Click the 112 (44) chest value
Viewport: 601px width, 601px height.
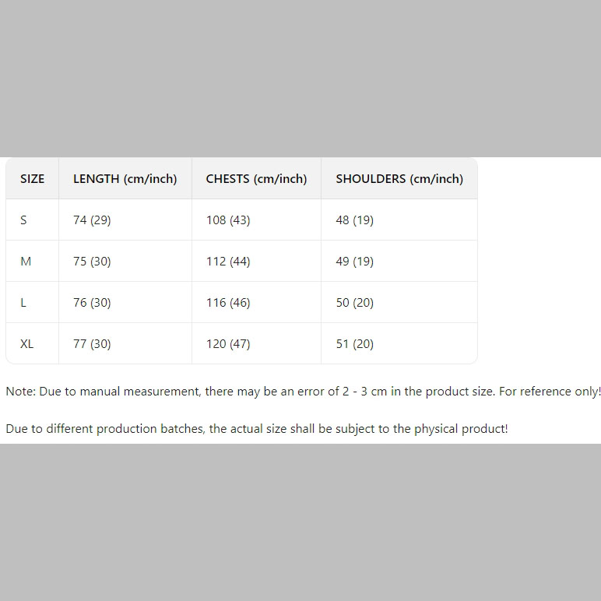(x=228, y=262)
